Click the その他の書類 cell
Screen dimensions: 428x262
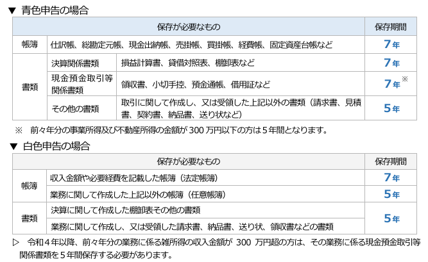[x=74, y=108]
